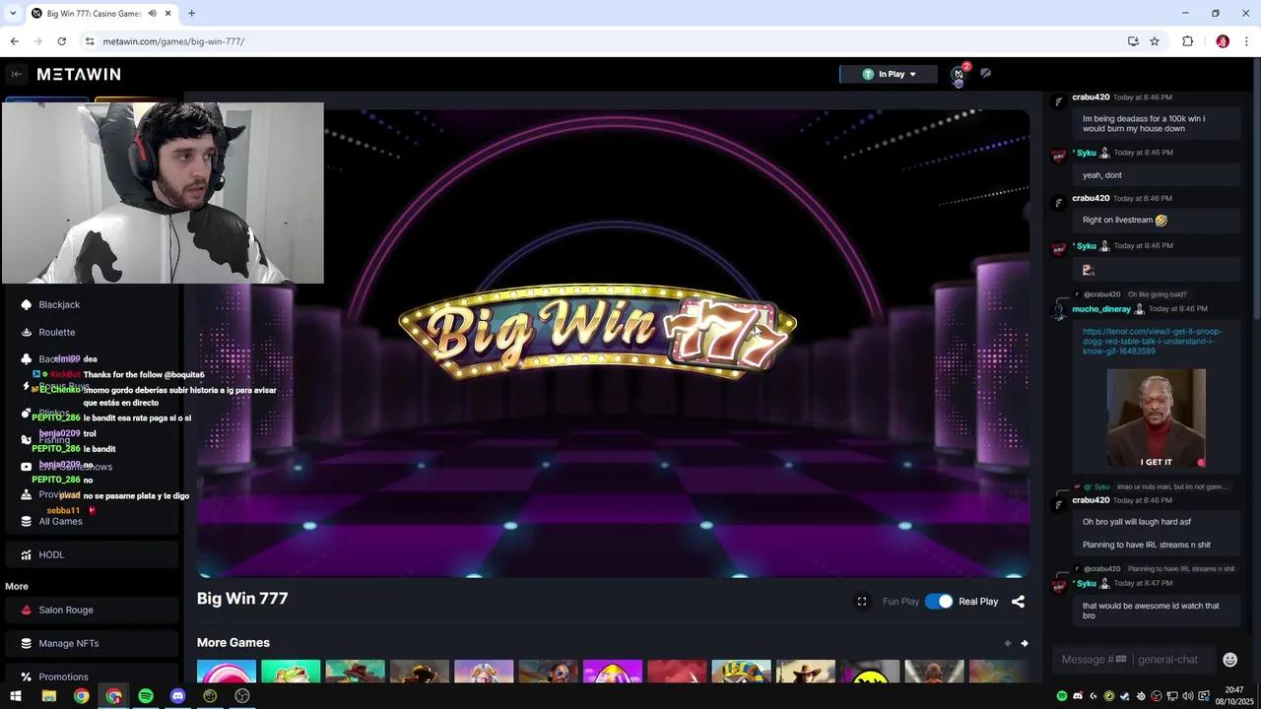Open OBS Studio from the taskbar
This screenshot has height=709, width=1261.
click(x=242, y=696)
